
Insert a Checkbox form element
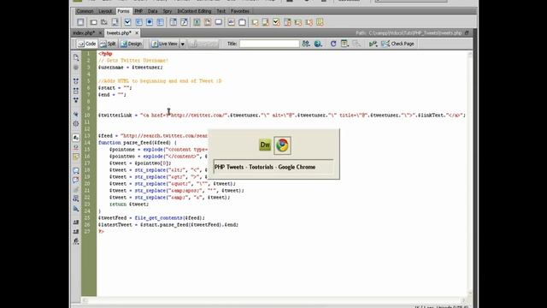127,22
